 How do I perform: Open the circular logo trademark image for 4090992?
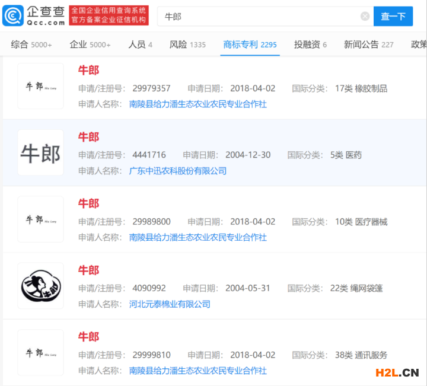coord(40,286)
